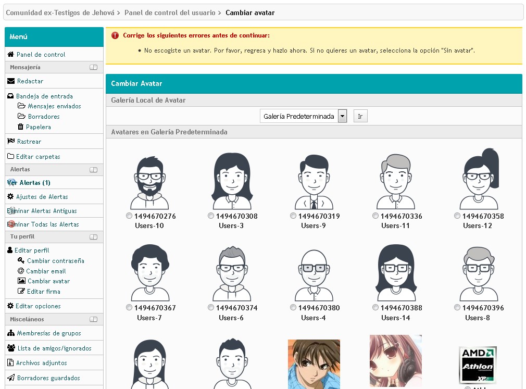The width and height of the screenshot is (526, 389).
Task: Click the trash icon next to Papelera
Action: 21,127
